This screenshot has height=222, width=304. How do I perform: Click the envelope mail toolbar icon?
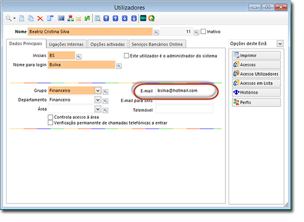pos(78,19)
